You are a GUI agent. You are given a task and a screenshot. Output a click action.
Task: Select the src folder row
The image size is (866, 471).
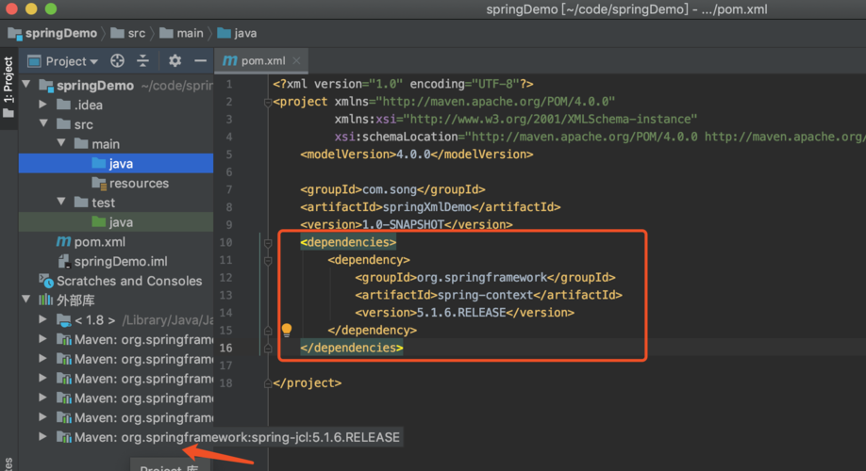(116, 124)
